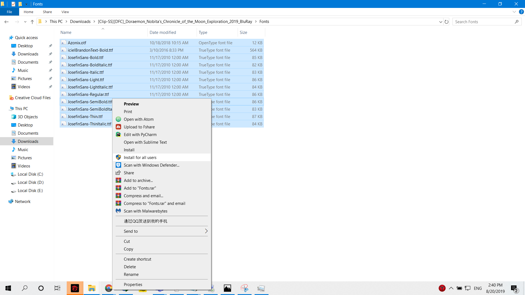Image resolution: width=525 pixels, height=295 pixels.
Task: Click This PC in the breadcrumb path
Action: [56, 22]
